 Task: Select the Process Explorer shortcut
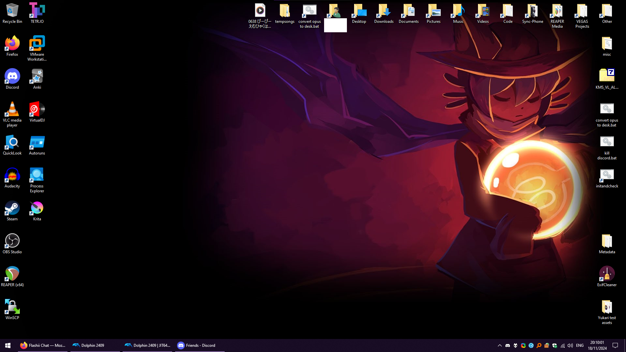tap(37, 180)
